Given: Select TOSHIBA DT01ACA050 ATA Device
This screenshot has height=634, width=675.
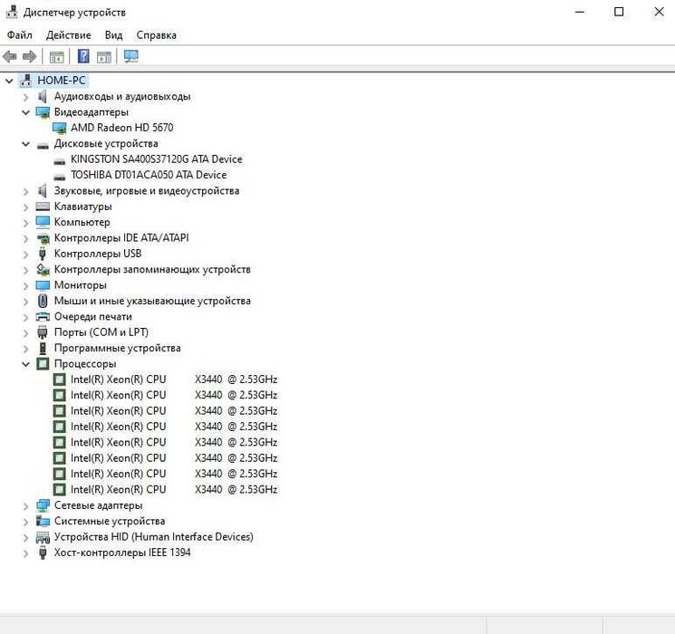Looking at the screenshot, I should pos(149,175).
